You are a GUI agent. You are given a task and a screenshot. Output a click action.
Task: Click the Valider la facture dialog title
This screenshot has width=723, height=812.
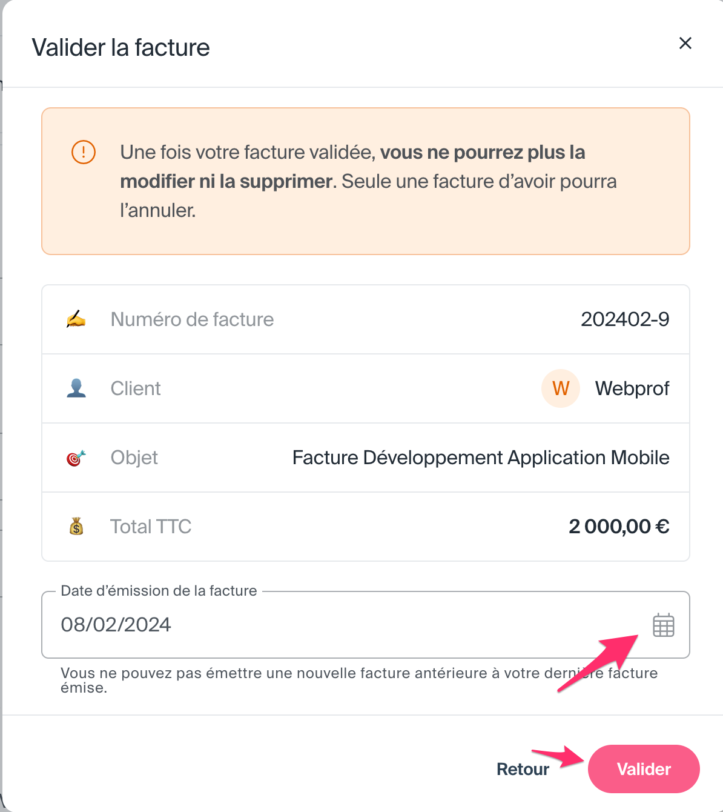click(x=121, y=48)
